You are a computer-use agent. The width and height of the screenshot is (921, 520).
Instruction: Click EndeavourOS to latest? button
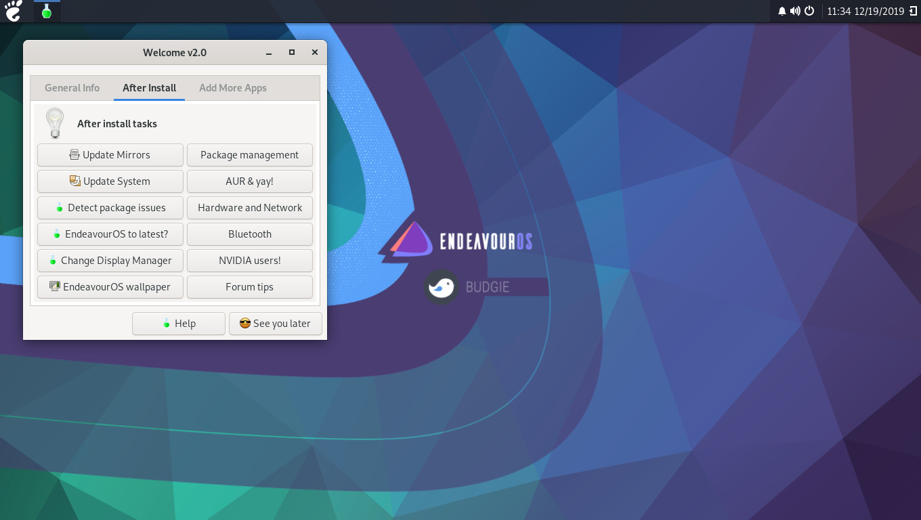point(110,234)
